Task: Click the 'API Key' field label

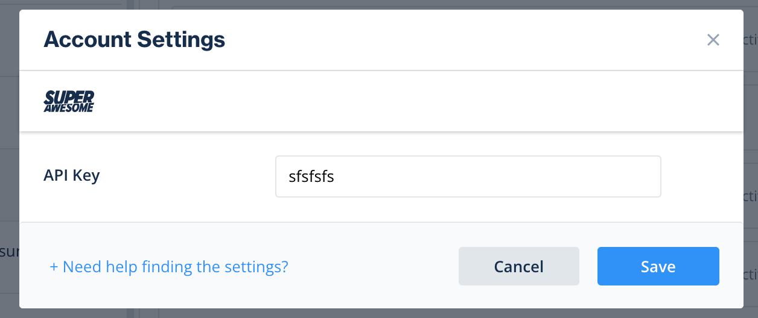Action: [72, 175]
